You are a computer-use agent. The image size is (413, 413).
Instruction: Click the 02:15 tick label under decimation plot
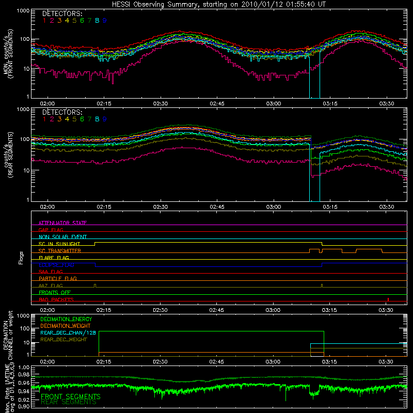[104, 362]
